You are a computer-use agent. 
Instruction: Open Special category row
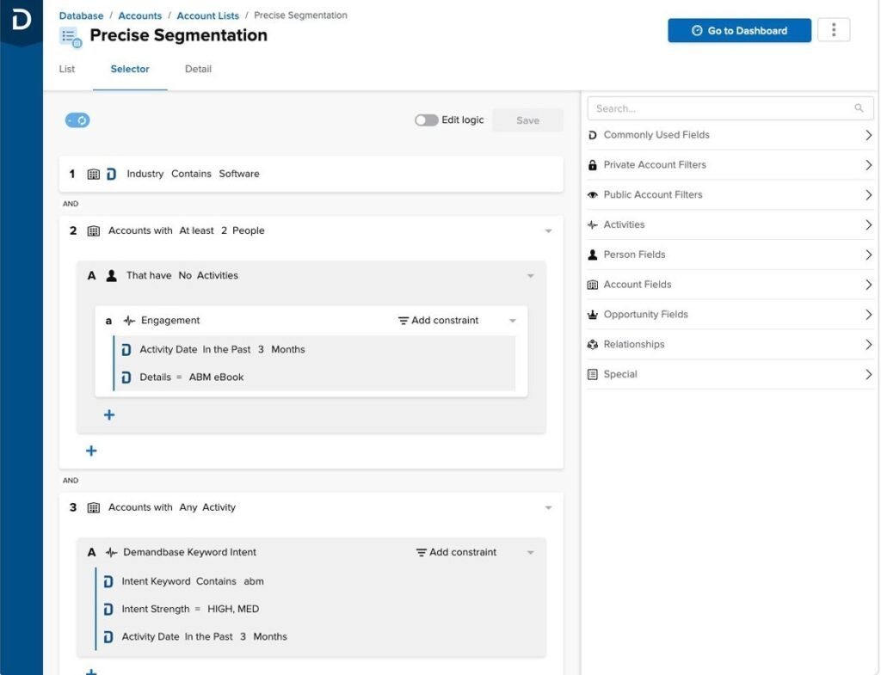(x=730, y=374)
